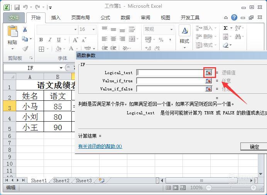
Task: Open the 文件 File tab
Action: 14,17
